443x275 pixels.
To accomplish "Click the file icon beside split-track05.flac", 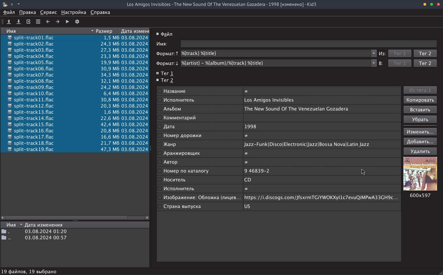I will pyautogui.click(x=10, y=62).
